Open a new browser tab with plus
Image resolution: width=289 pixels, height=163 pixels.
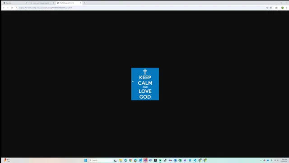click(84, 3)
